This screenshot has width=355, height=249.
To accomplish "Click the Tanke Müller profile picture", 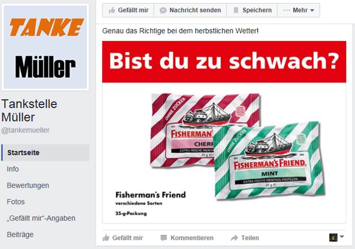I will 45,47.
